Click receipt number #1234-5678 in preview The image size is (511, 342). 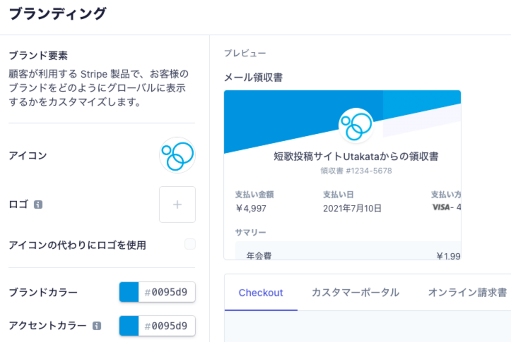(356, 171)
